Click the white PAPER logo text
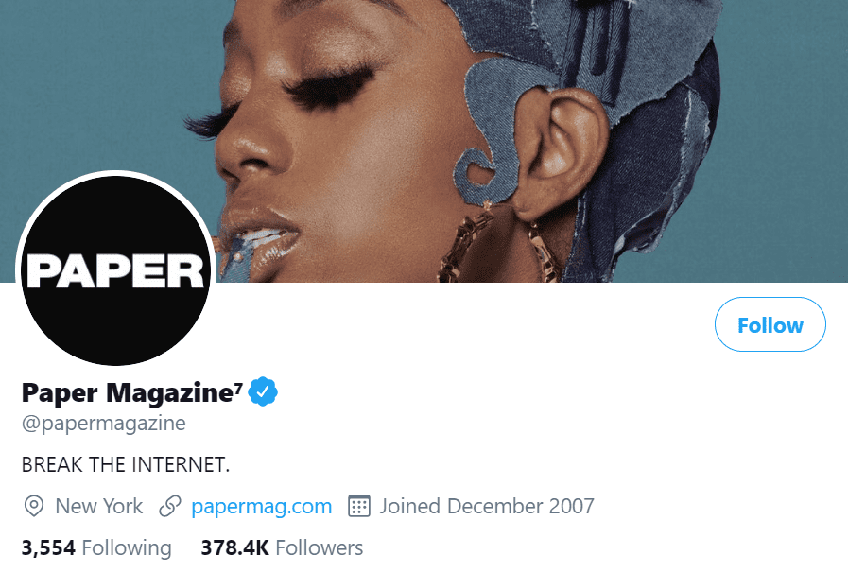The width and height of the screenshot is (848, 573). (115, 271)
